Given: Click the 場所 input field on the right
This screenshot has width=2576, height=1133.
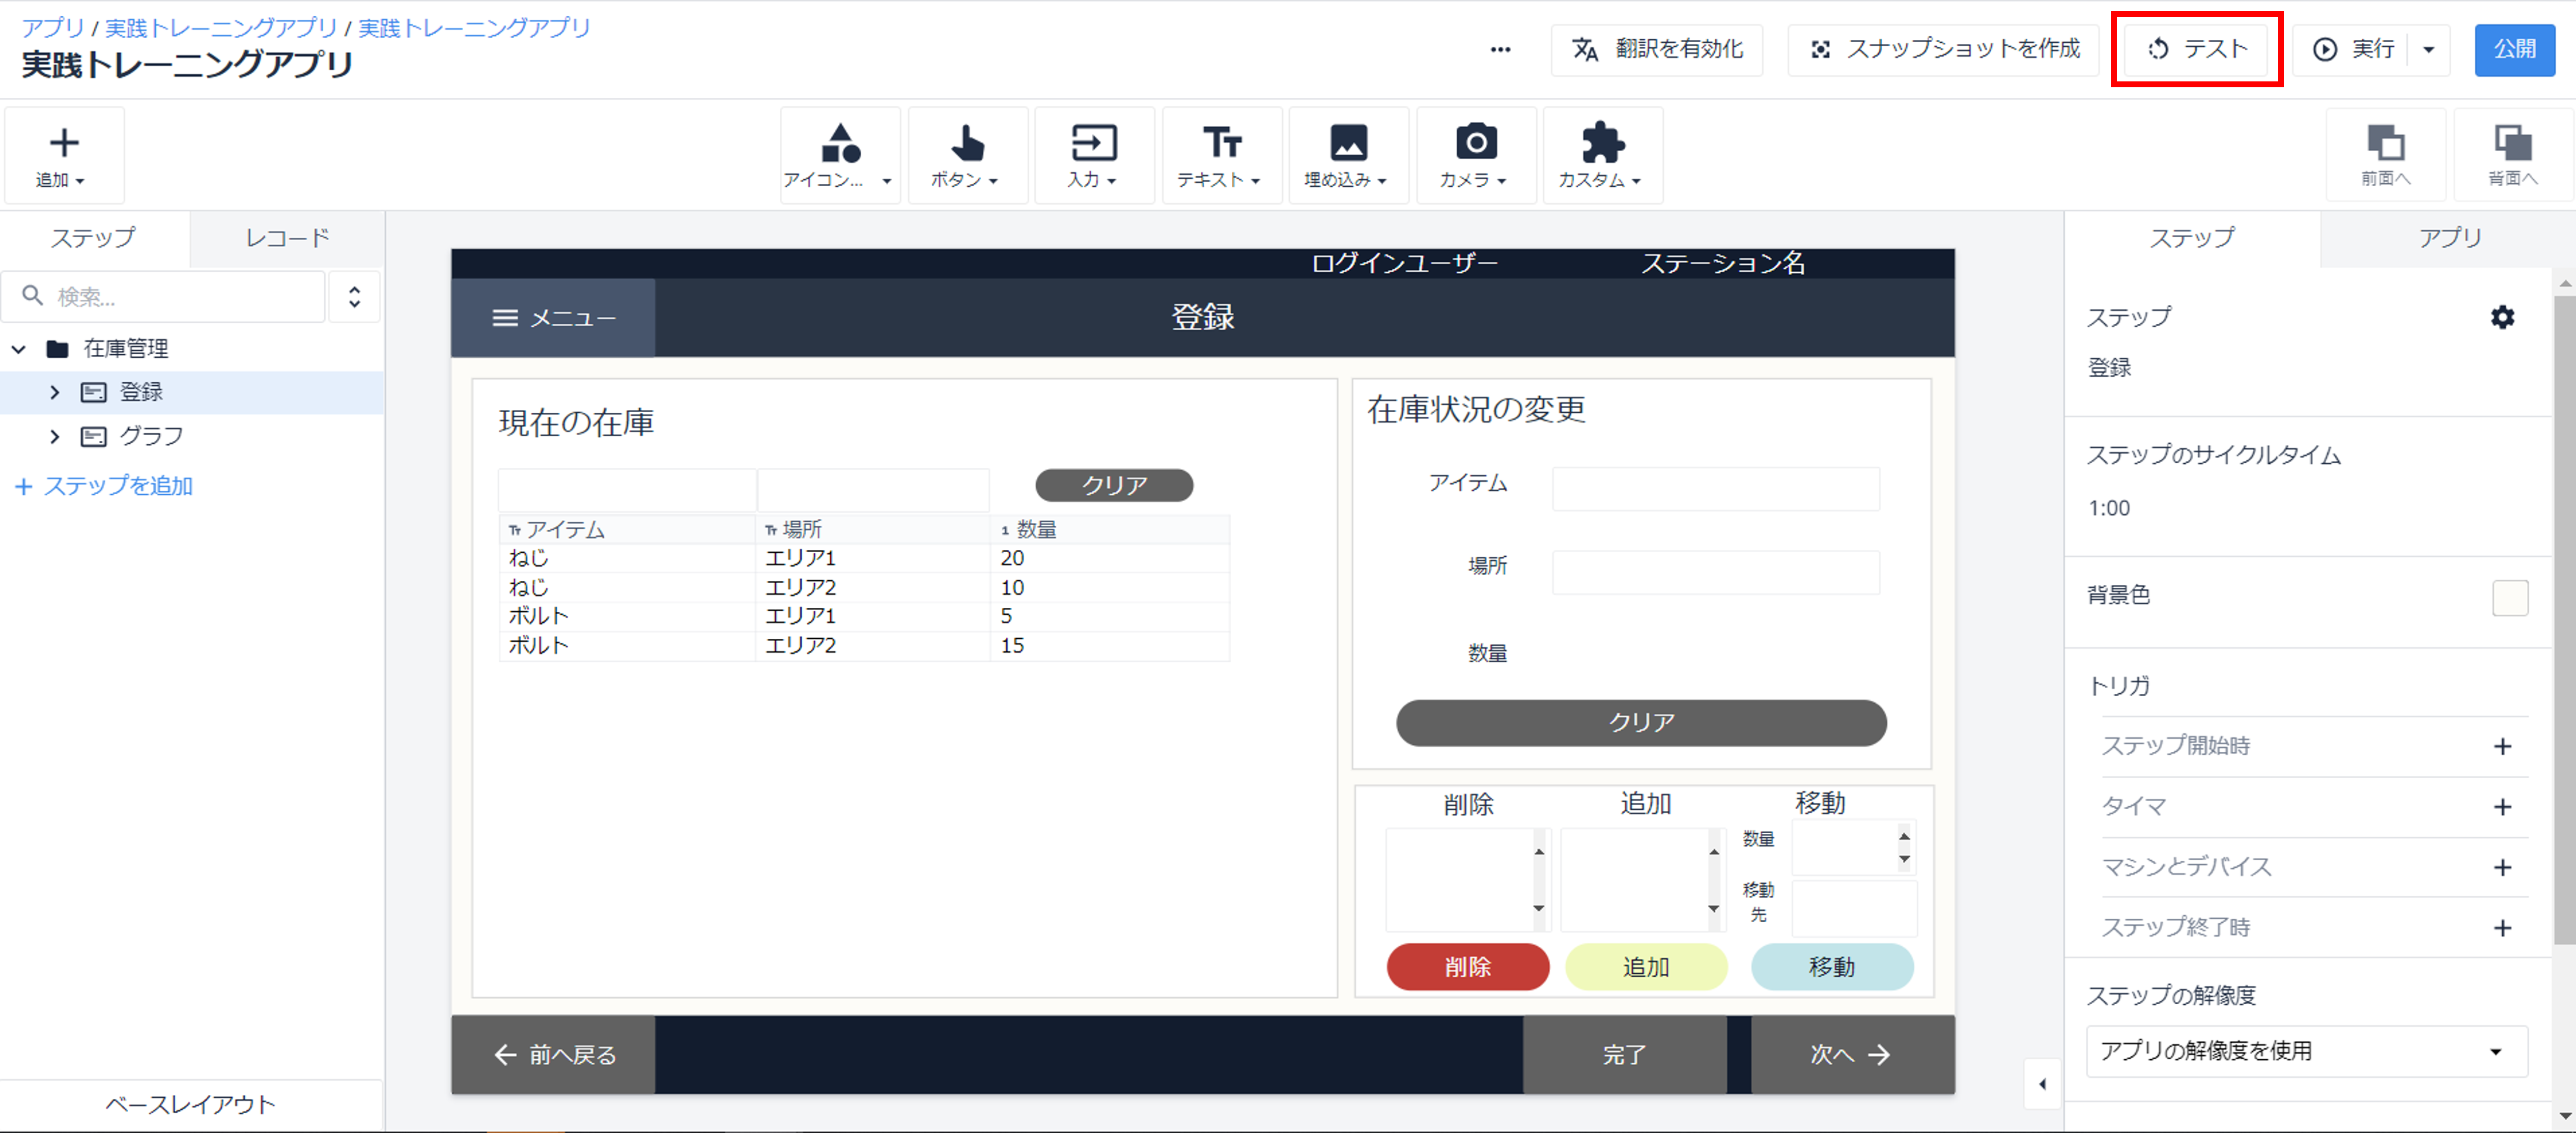Looking at the screenshot, I should (x=1716, y=572).
